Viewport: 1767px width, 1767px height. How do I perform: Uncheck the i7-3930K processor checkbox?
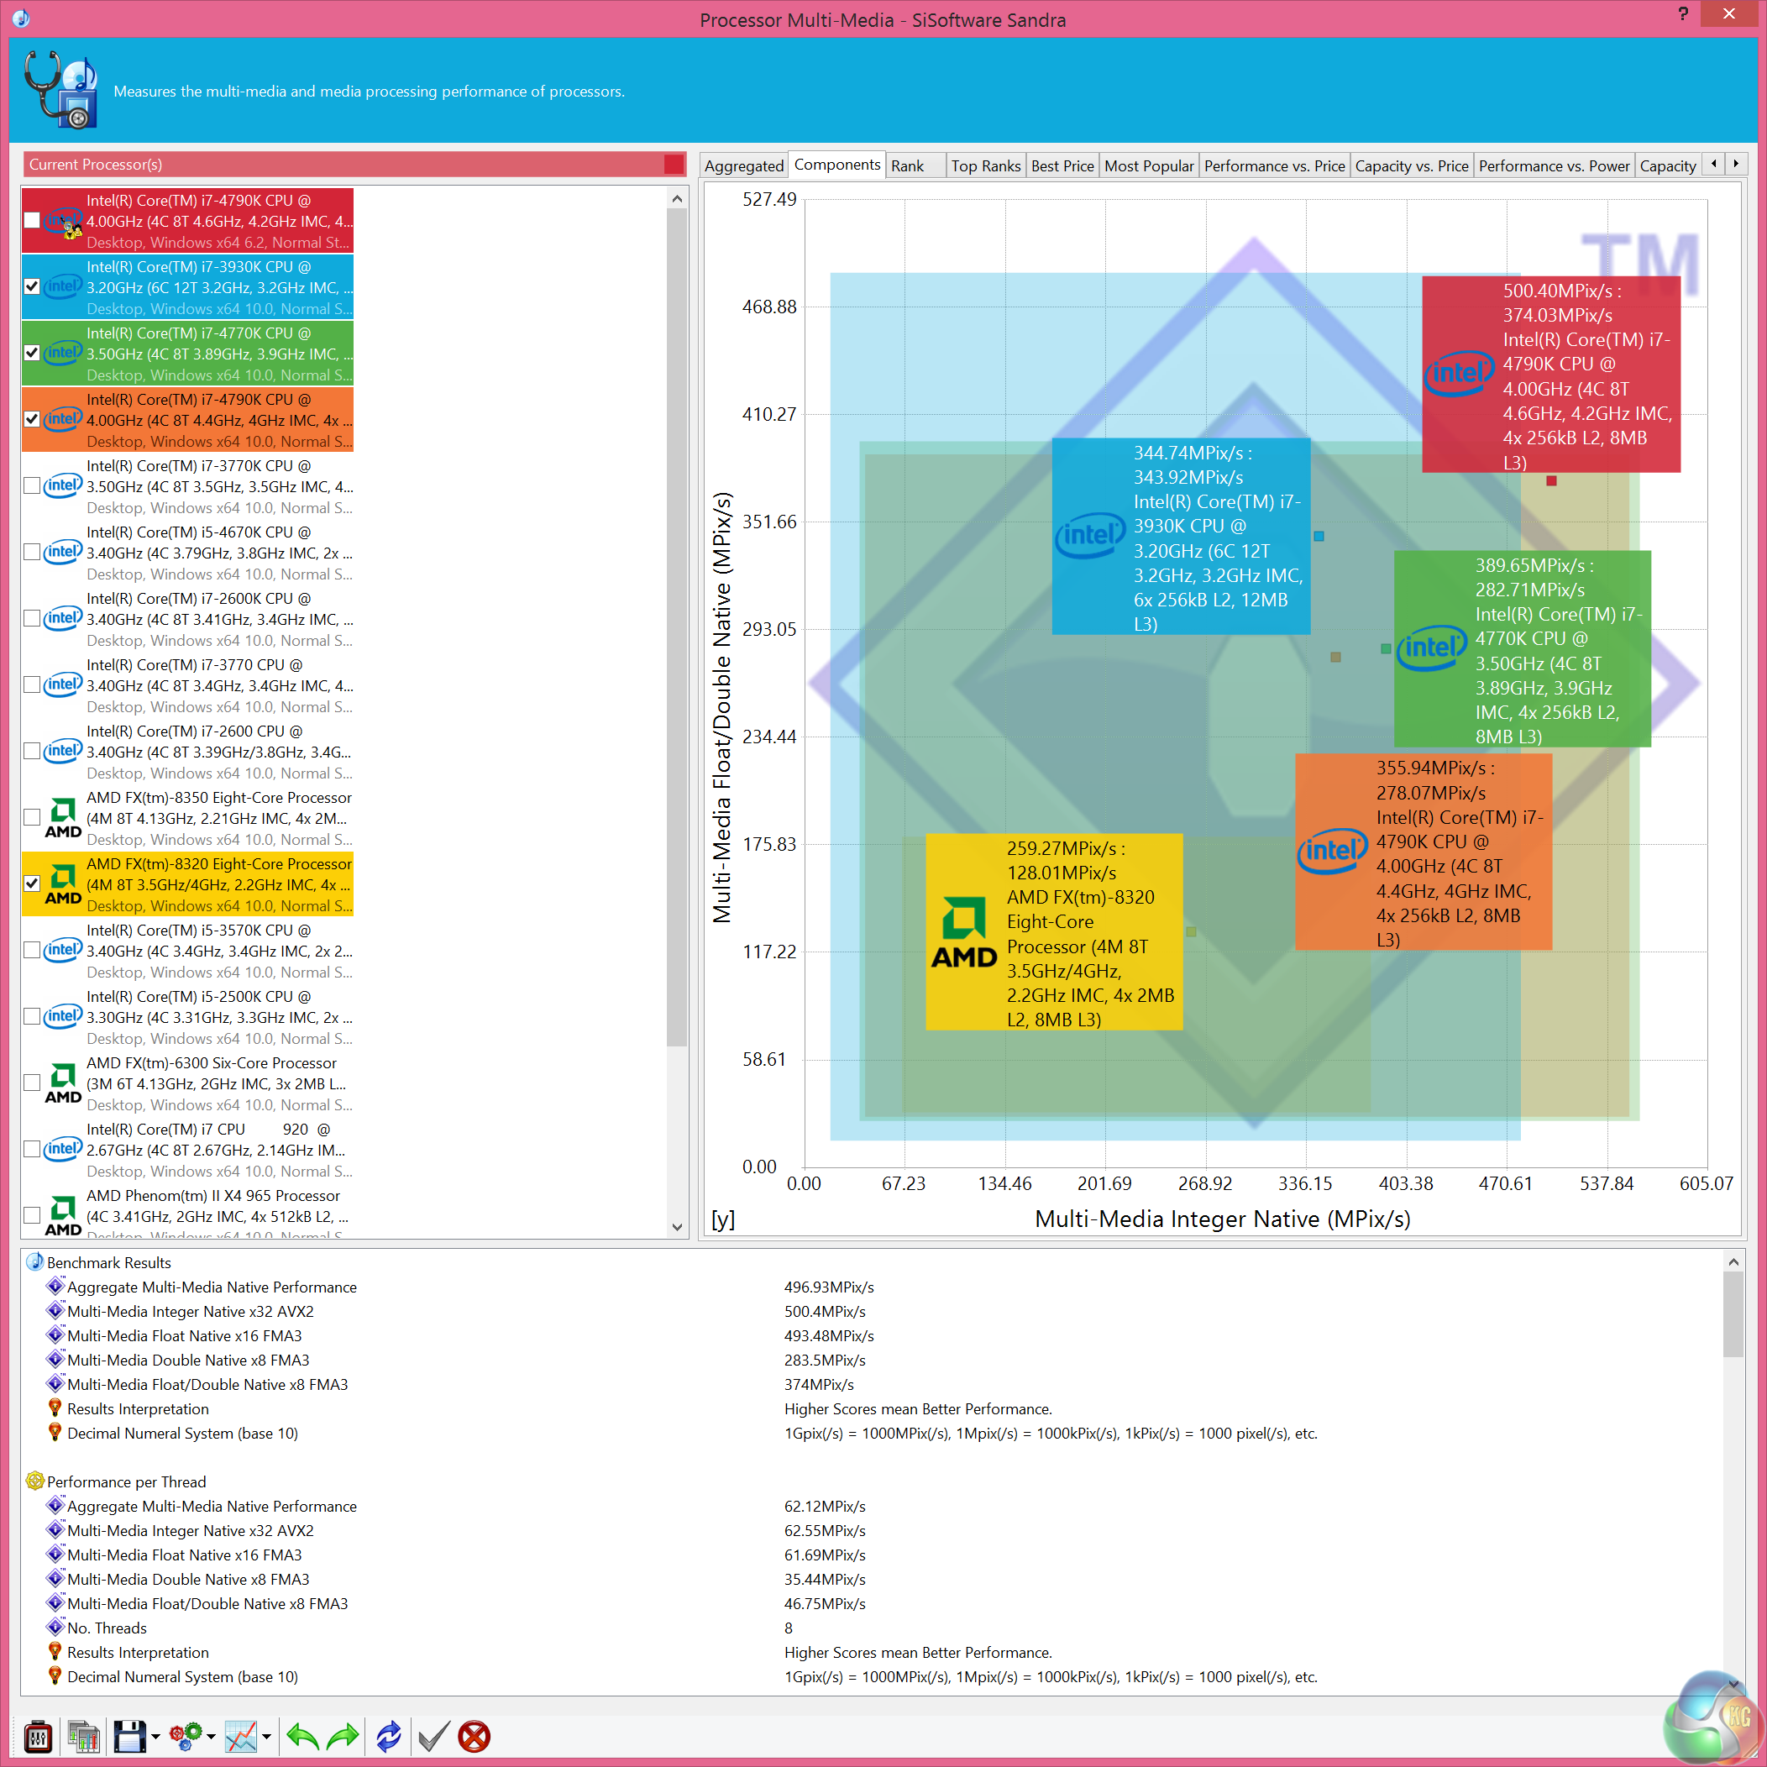pos(32,286)
